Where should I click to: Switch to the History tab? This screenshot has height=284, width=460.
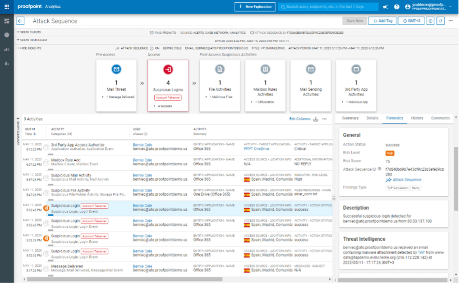pyautogui.click(x=417, y=118)
